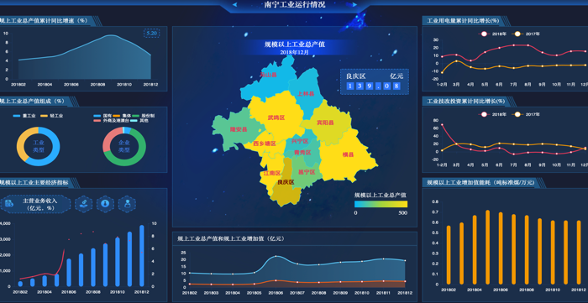This screenshot has width=588, height=303.
Task: Select 西乡塘区 on the map
Action: click(x=264, y=144)
